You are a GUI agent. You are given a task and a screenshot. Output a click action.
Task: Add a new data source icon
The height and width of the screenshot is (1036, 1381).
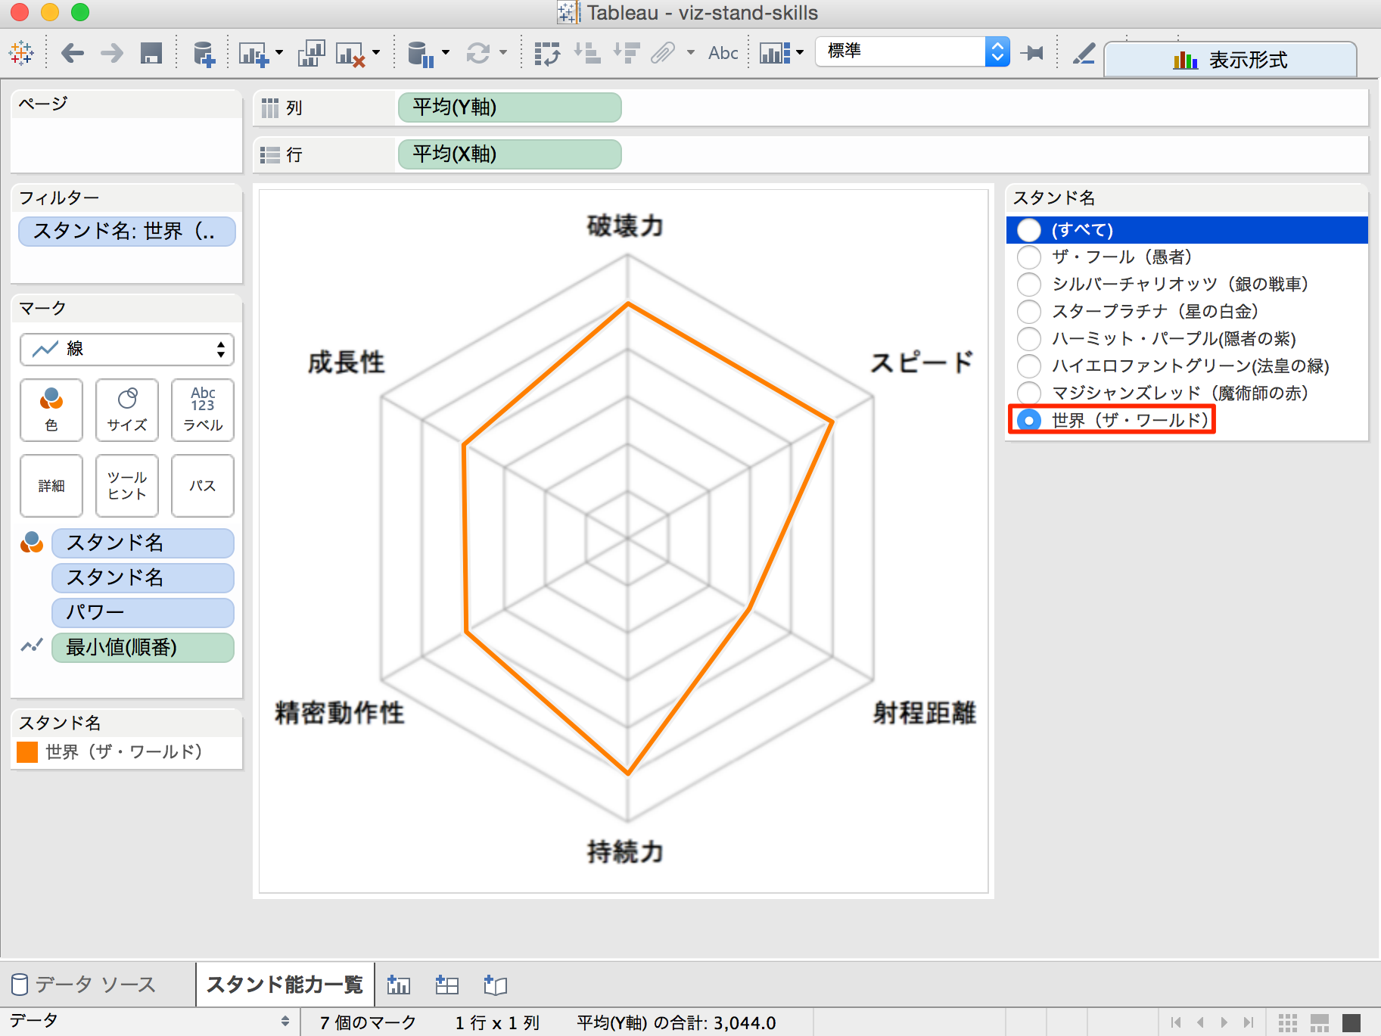point(204,54)
